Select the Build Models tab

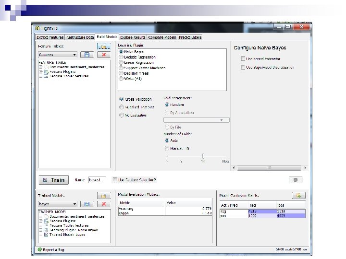107,37
